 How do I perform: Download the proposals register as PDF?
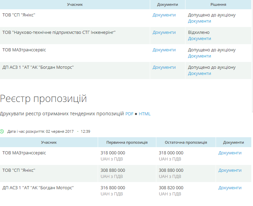point(129,114)
